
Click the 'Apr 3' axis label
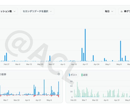[63, 64]
